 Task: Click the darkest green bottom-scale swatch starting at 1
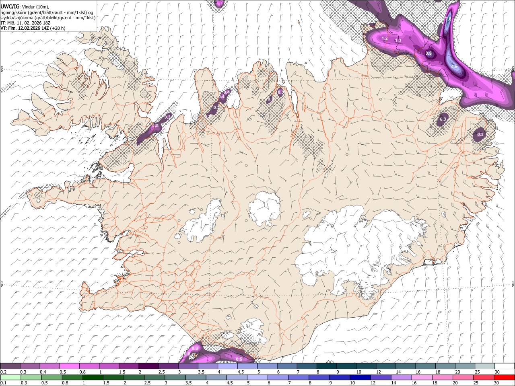(93, 377)
